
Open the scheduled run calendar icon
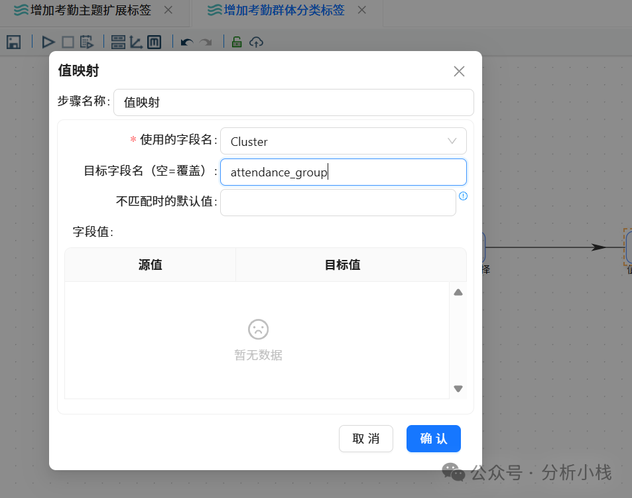pos(87,42)
